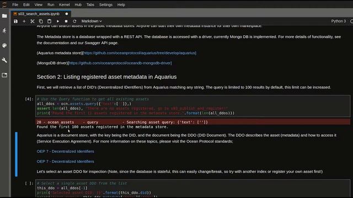Click the 'The Metadata store is a database' paragraph
The width and height of the screenshot is (353, 198).
click(x=189, y=40)
